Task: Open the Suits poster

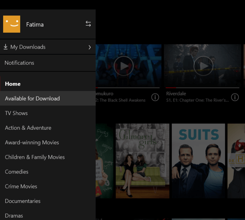Action: pyautogui.click(x=198, y=161)
